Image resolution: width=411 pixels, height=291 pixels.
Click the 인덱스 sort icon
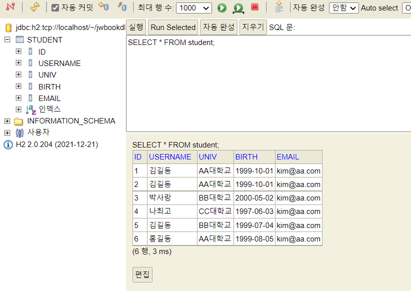[x=30, y=110]
